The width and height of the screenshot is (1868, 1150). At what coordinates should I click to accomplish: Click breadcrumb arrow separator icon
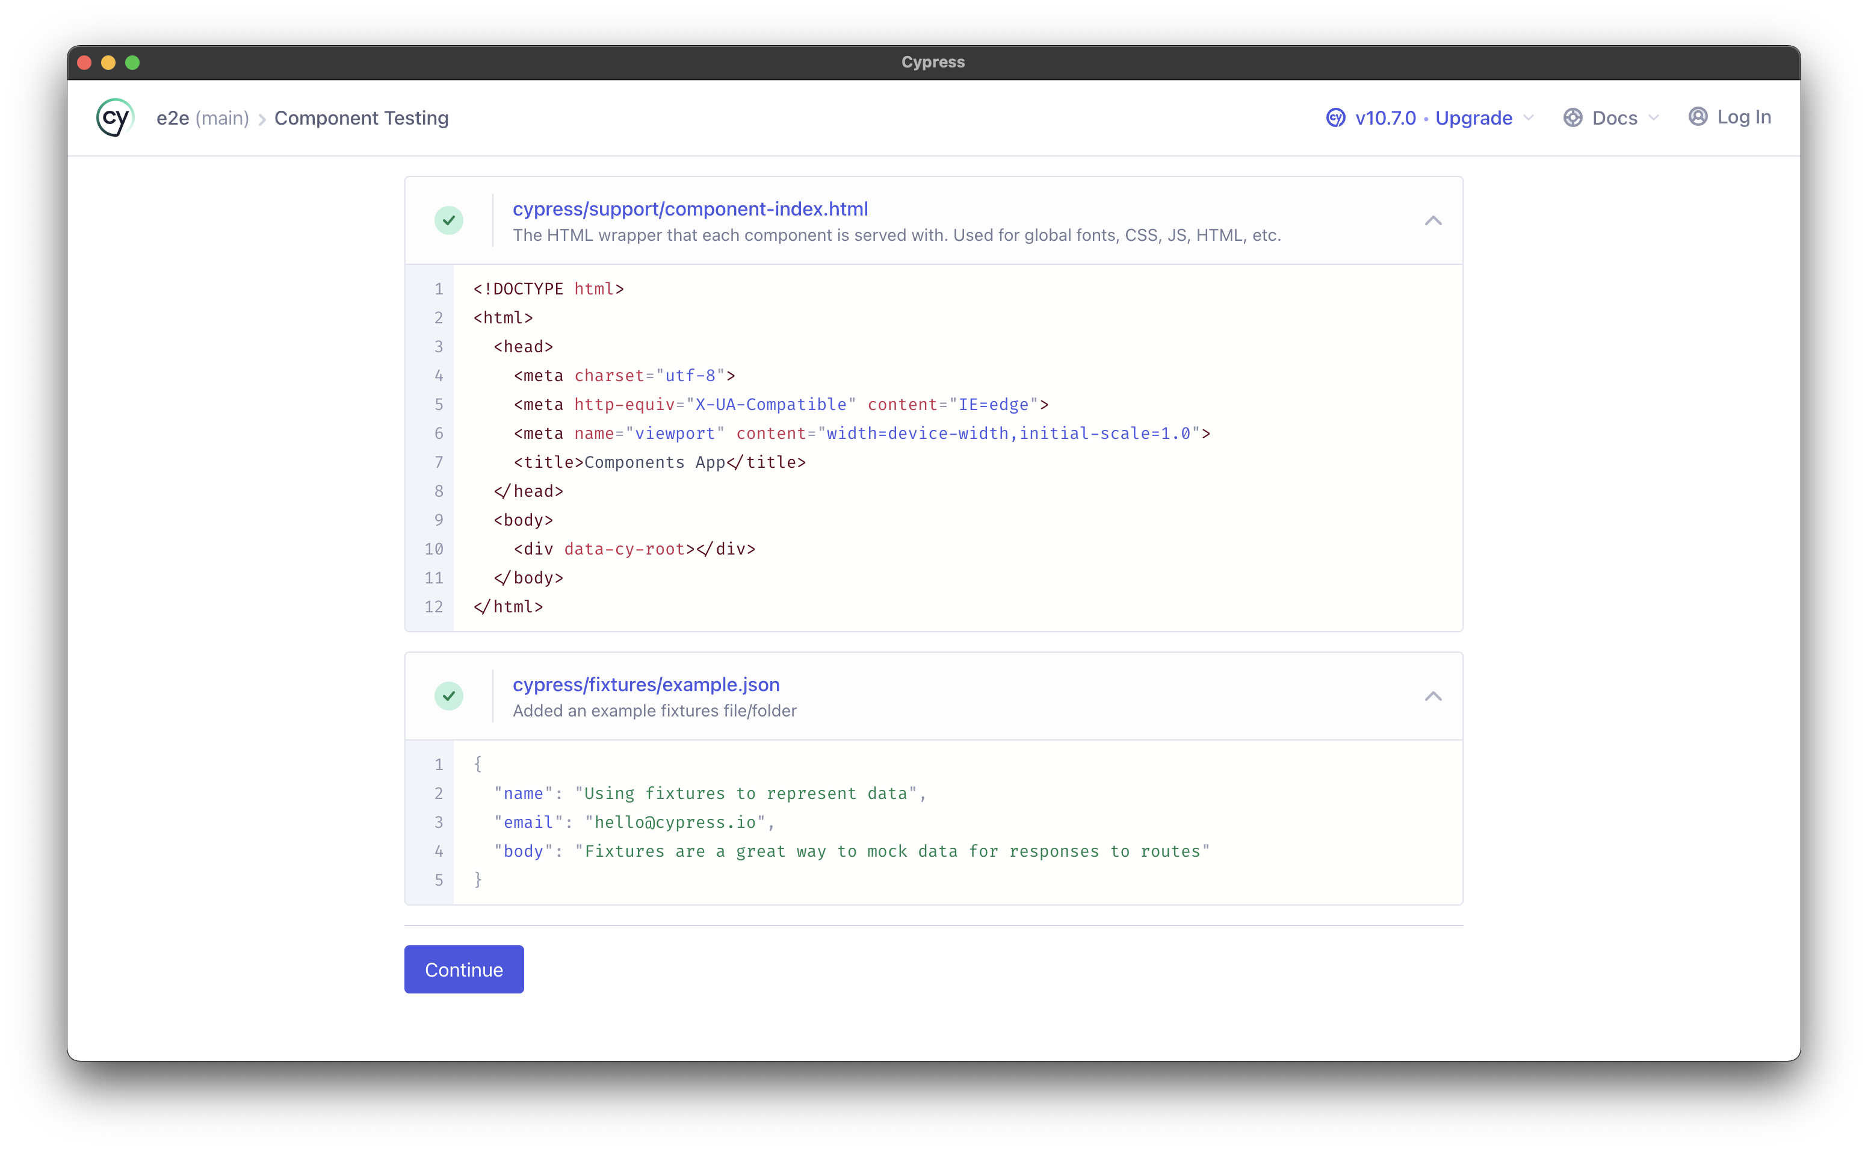click(262, 119)
